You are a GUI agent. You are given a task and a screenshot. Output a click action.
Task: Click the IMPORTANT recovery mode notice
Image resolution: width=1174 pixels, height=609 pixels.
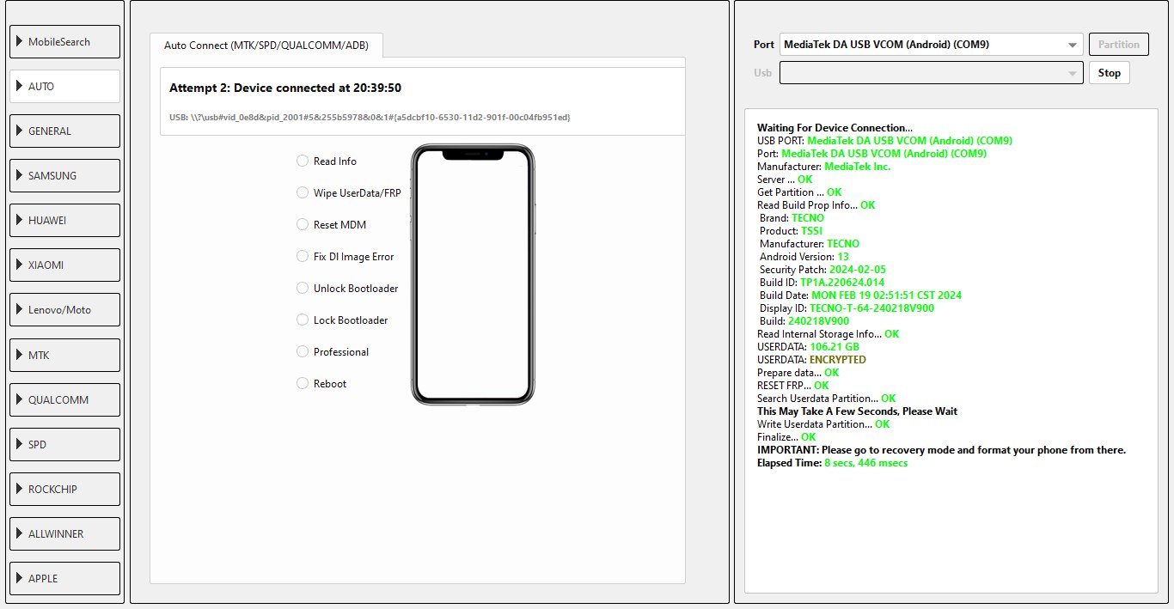tap(941, 450)
